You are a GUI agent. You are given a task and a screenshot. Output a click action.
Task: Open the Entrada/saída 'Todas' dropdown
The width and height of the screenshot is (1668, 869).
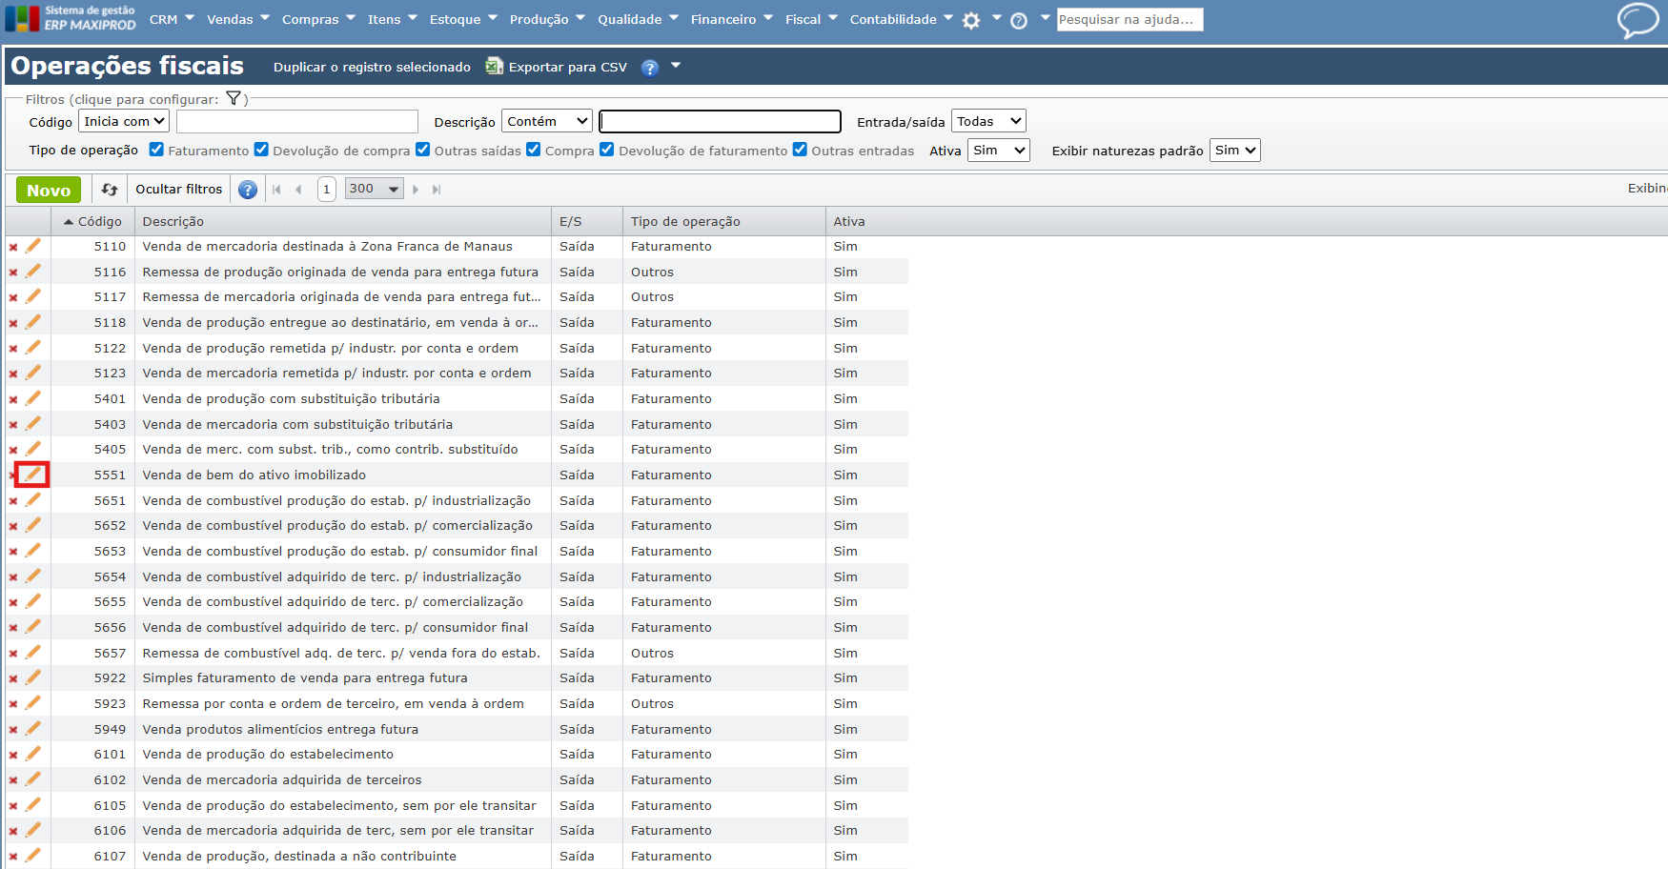(988, 121)
